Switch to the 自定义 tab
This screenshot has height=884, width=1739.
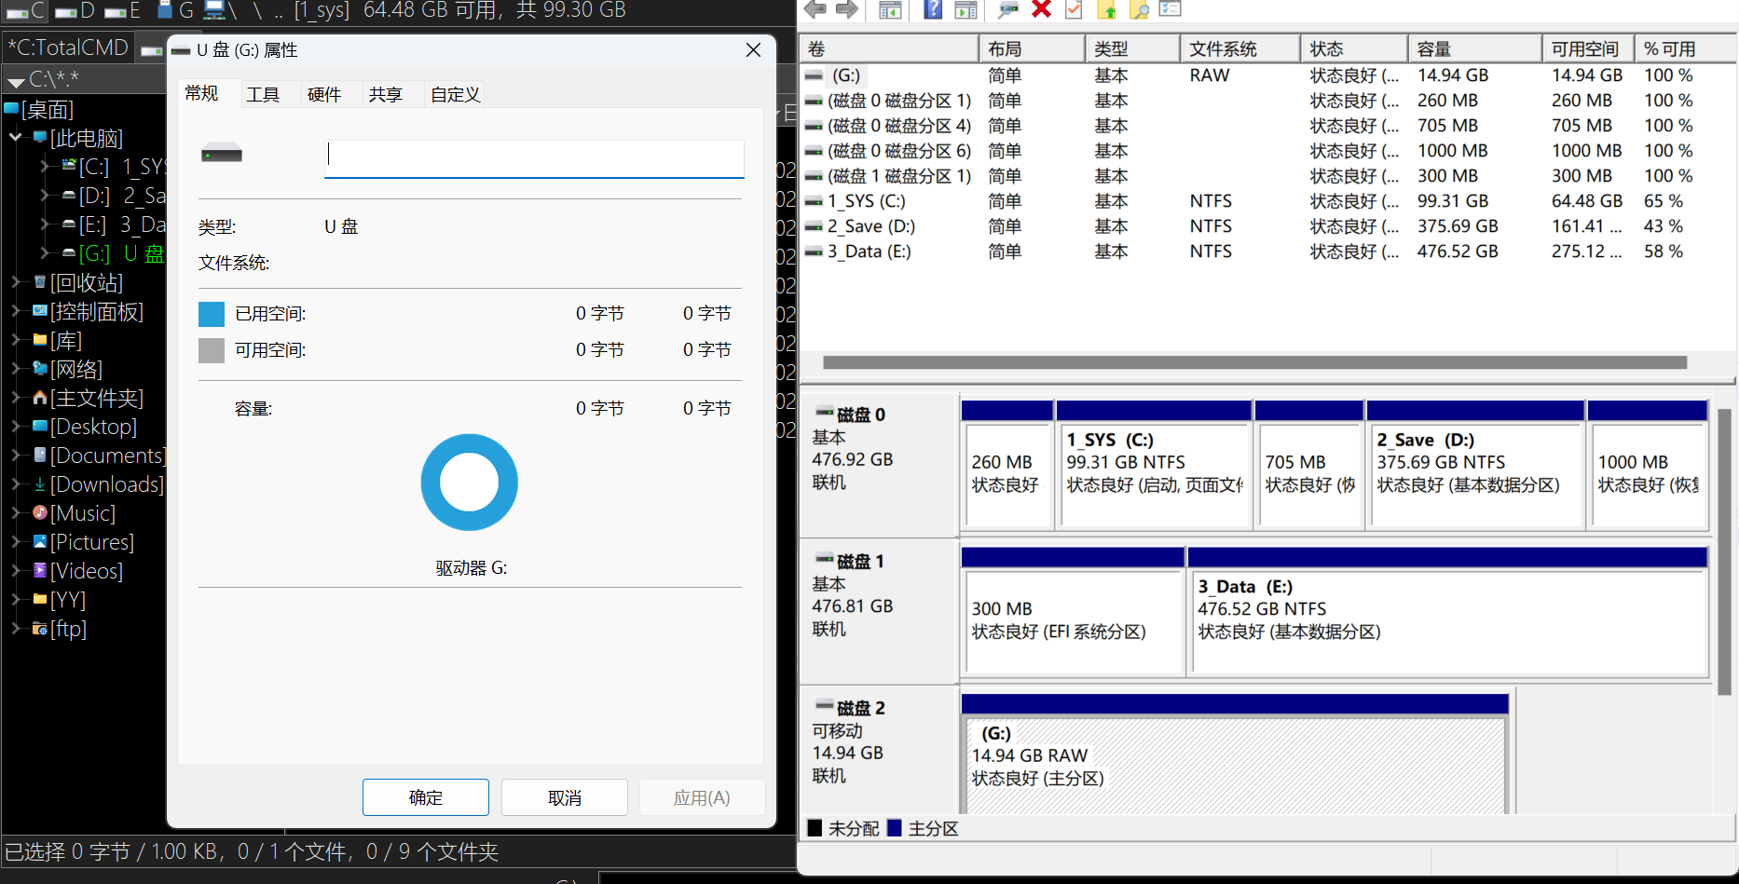pos(455,94)
